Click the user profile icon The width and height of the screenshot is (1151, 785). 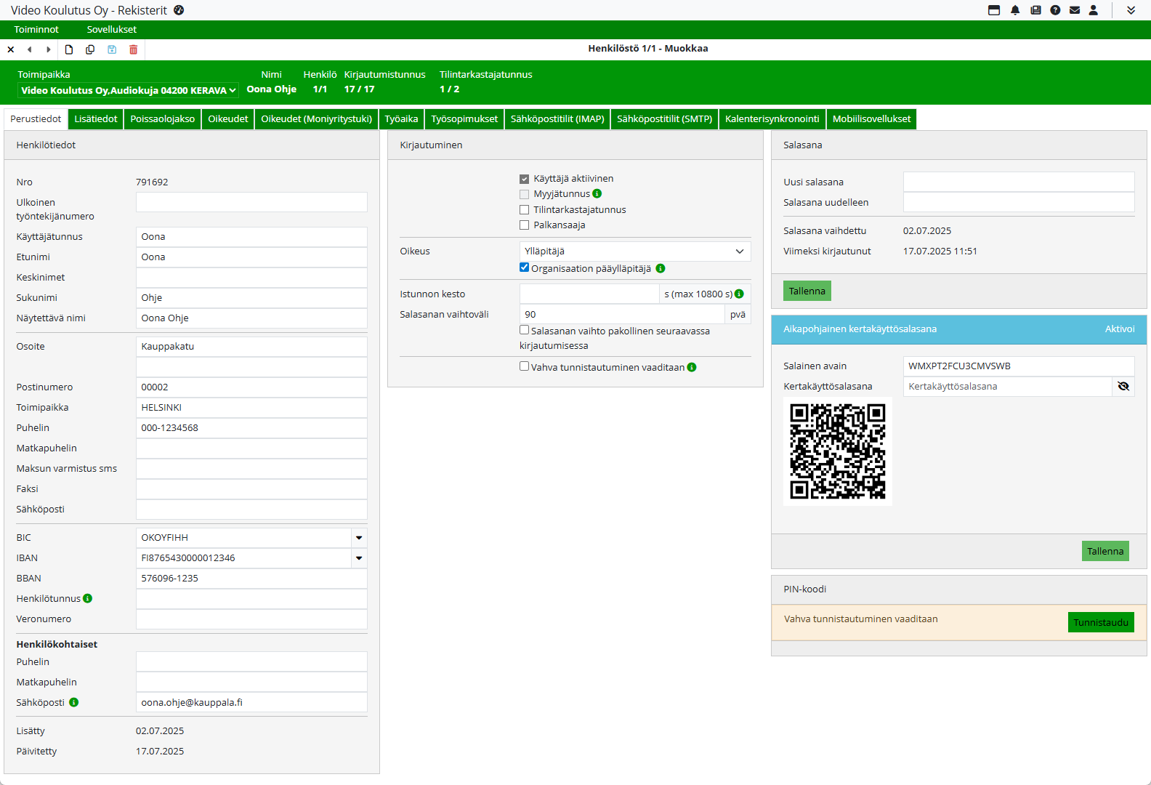[1094, 10]
